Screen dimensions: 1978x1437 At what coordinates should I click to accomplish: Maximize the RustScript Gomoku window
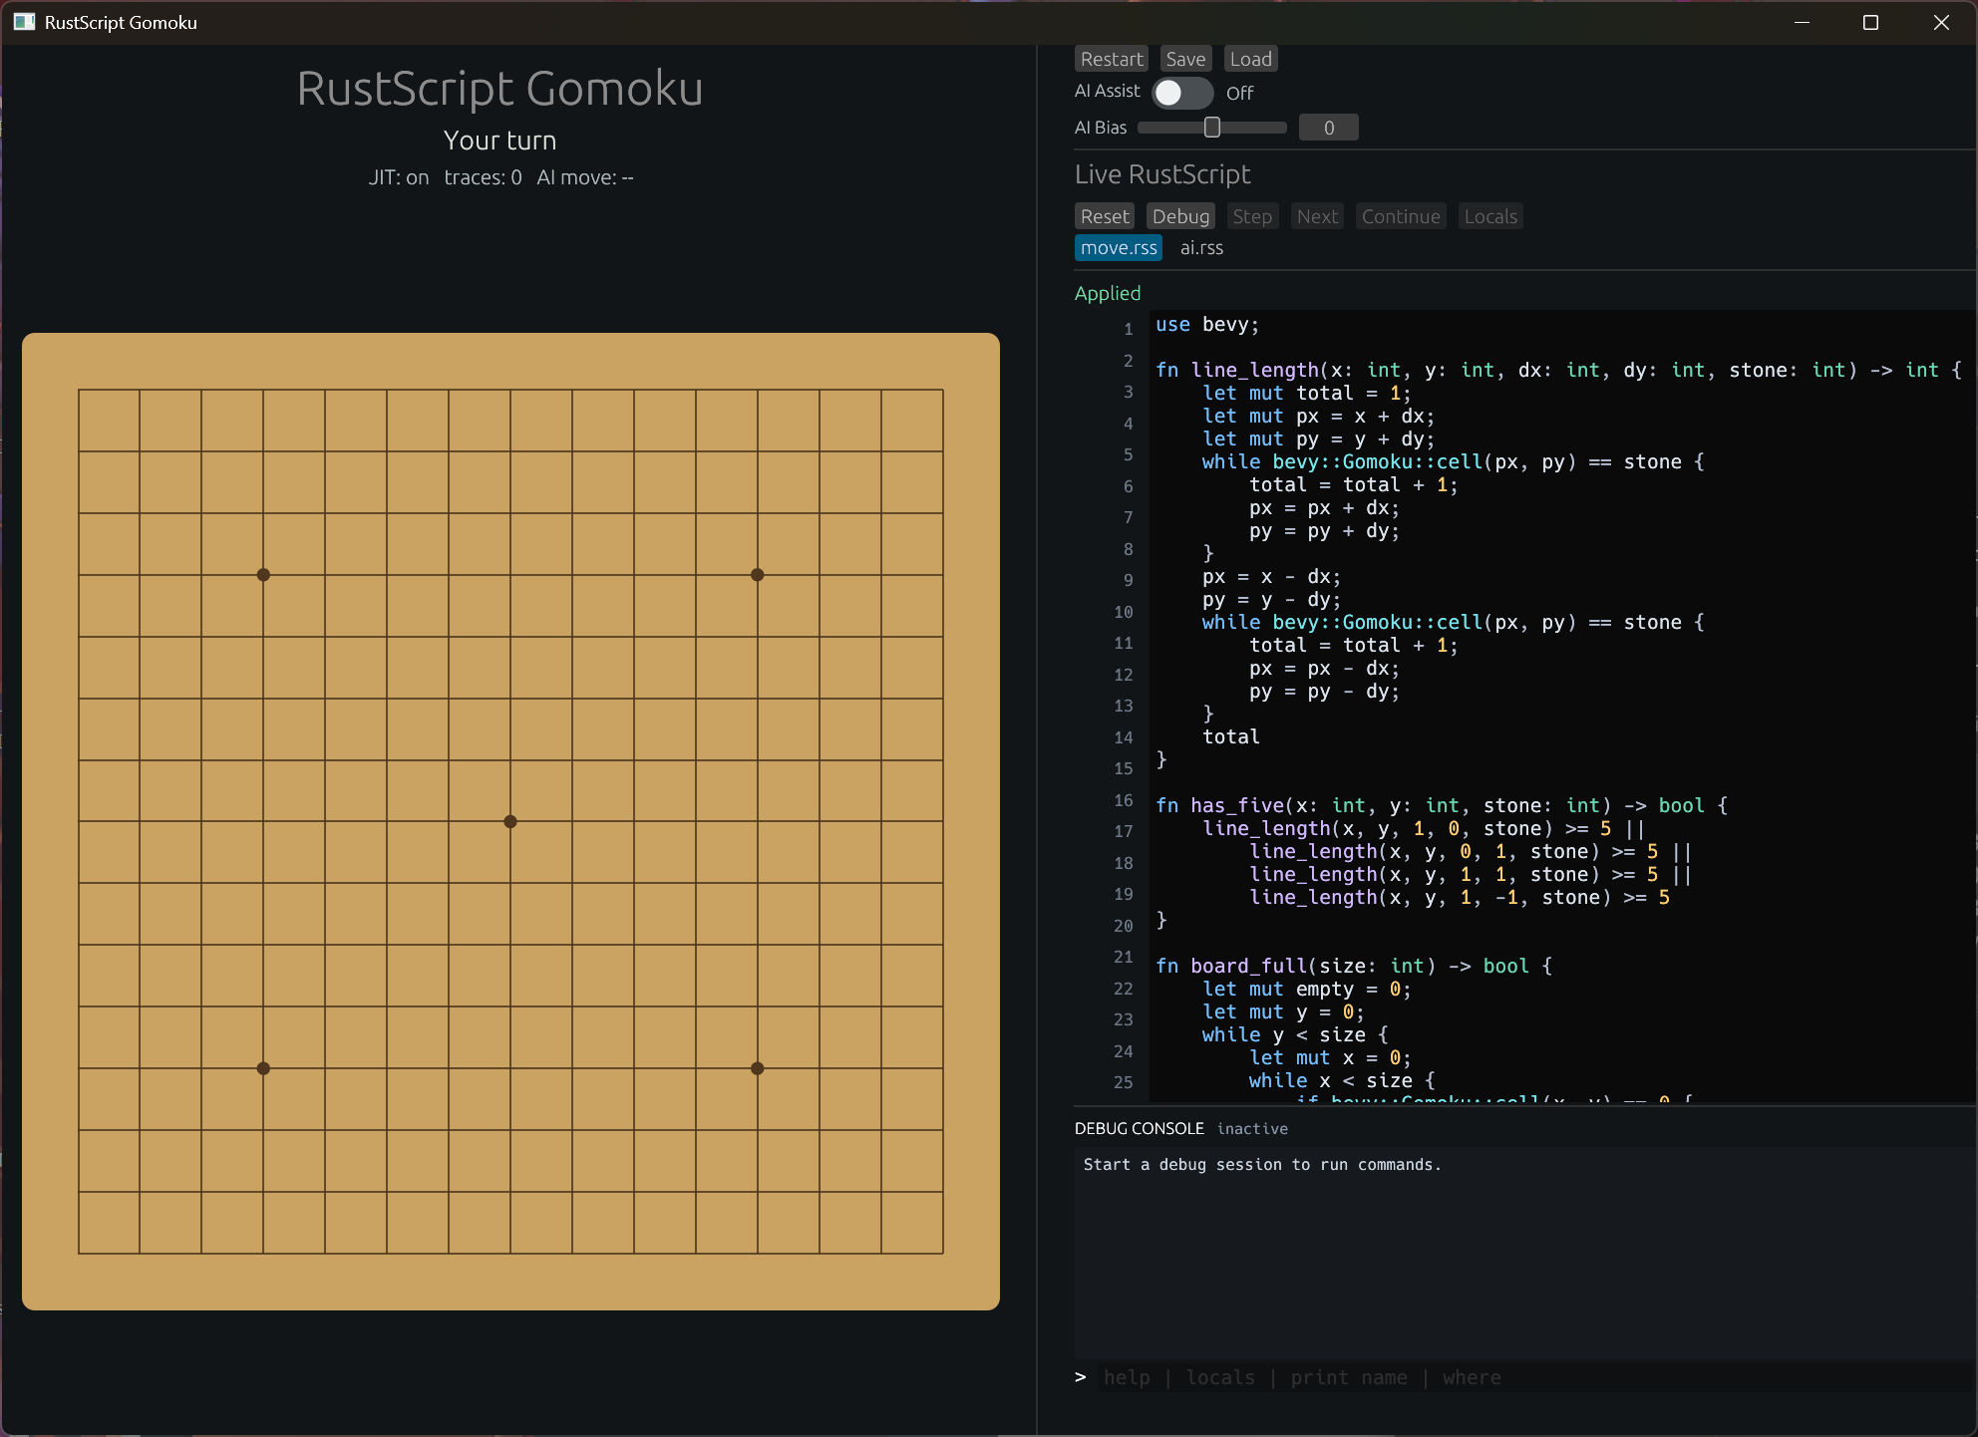pos(1870,22)
